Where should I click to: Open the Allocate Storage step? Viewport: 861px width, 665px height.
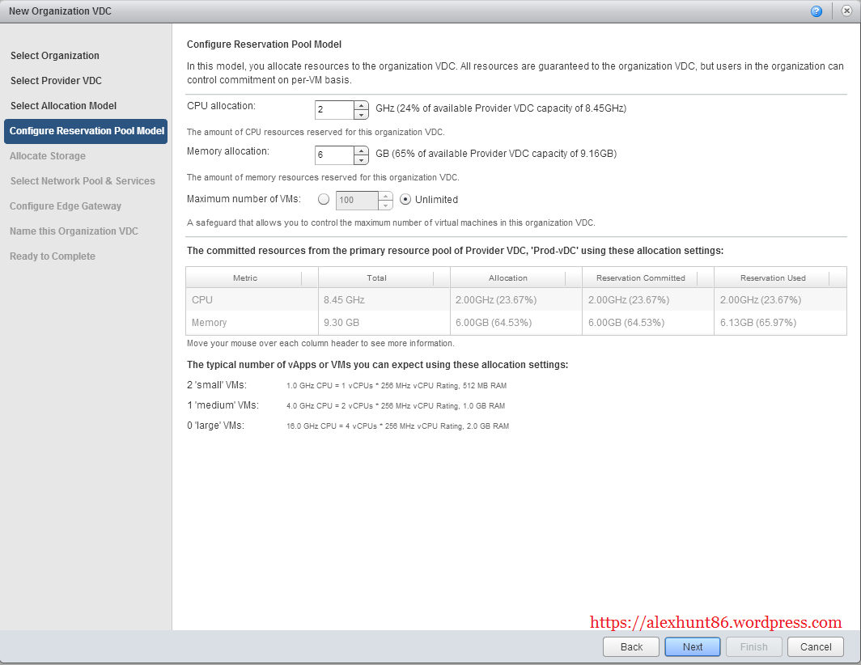(x=48, y=156)
